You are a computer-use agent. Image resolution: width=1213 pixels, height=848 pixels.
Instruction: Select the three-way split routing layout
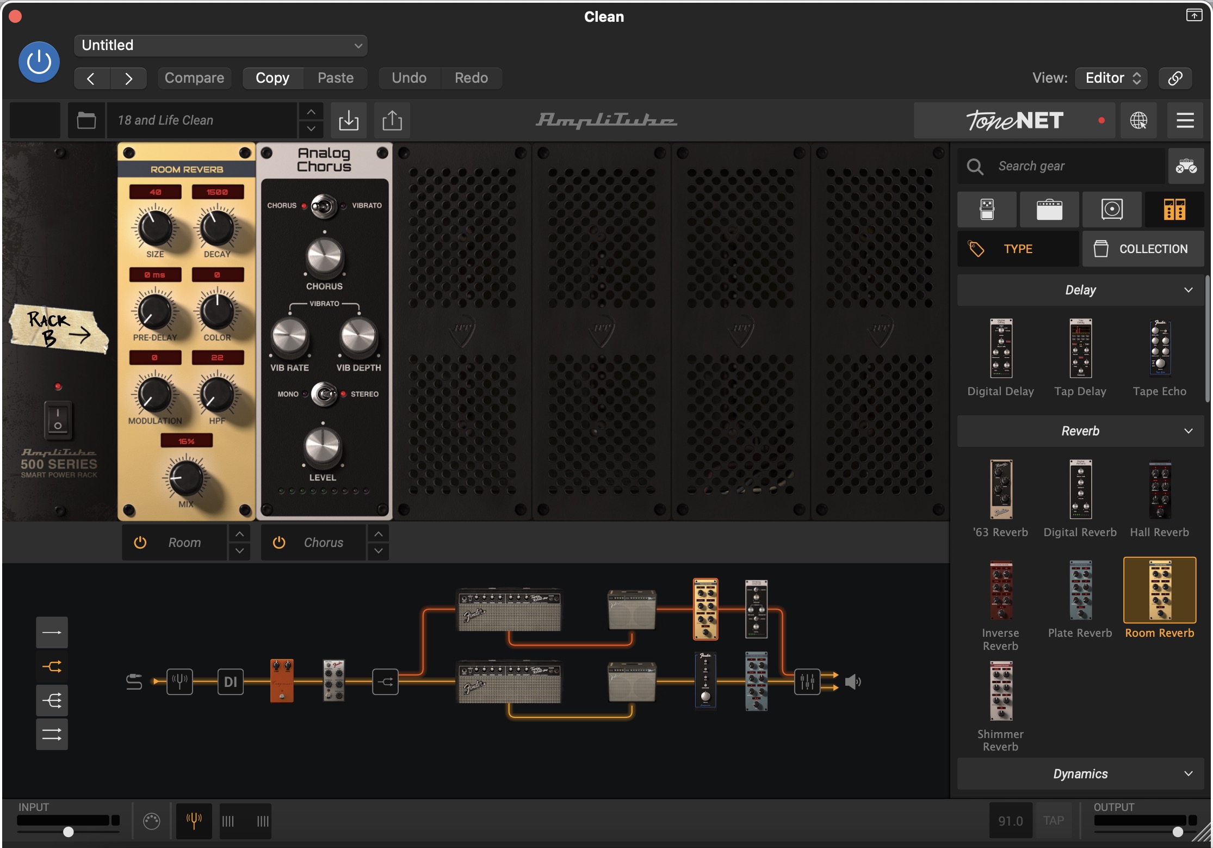tap(52, 700)
